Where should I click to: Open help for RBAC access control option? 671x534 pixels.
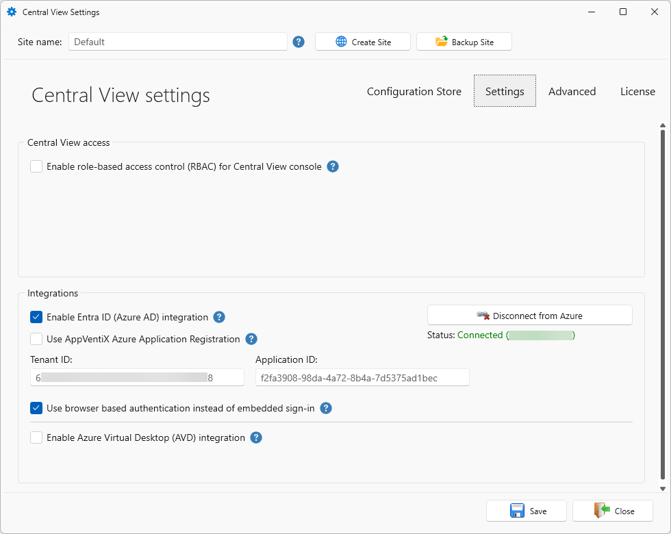coord(333,166)
